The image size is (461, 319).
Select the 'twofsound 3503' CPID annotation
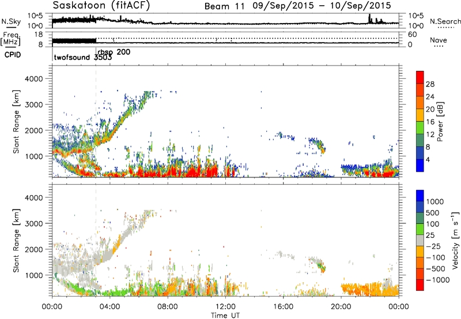coord(83,58)
